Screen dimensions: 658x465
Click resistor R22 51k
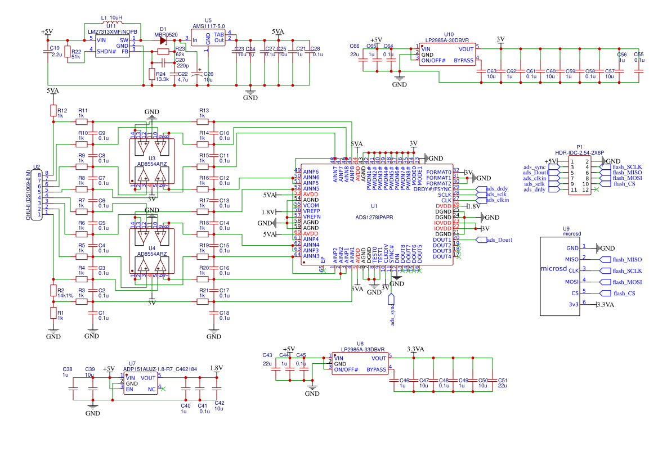pos(68,52)
